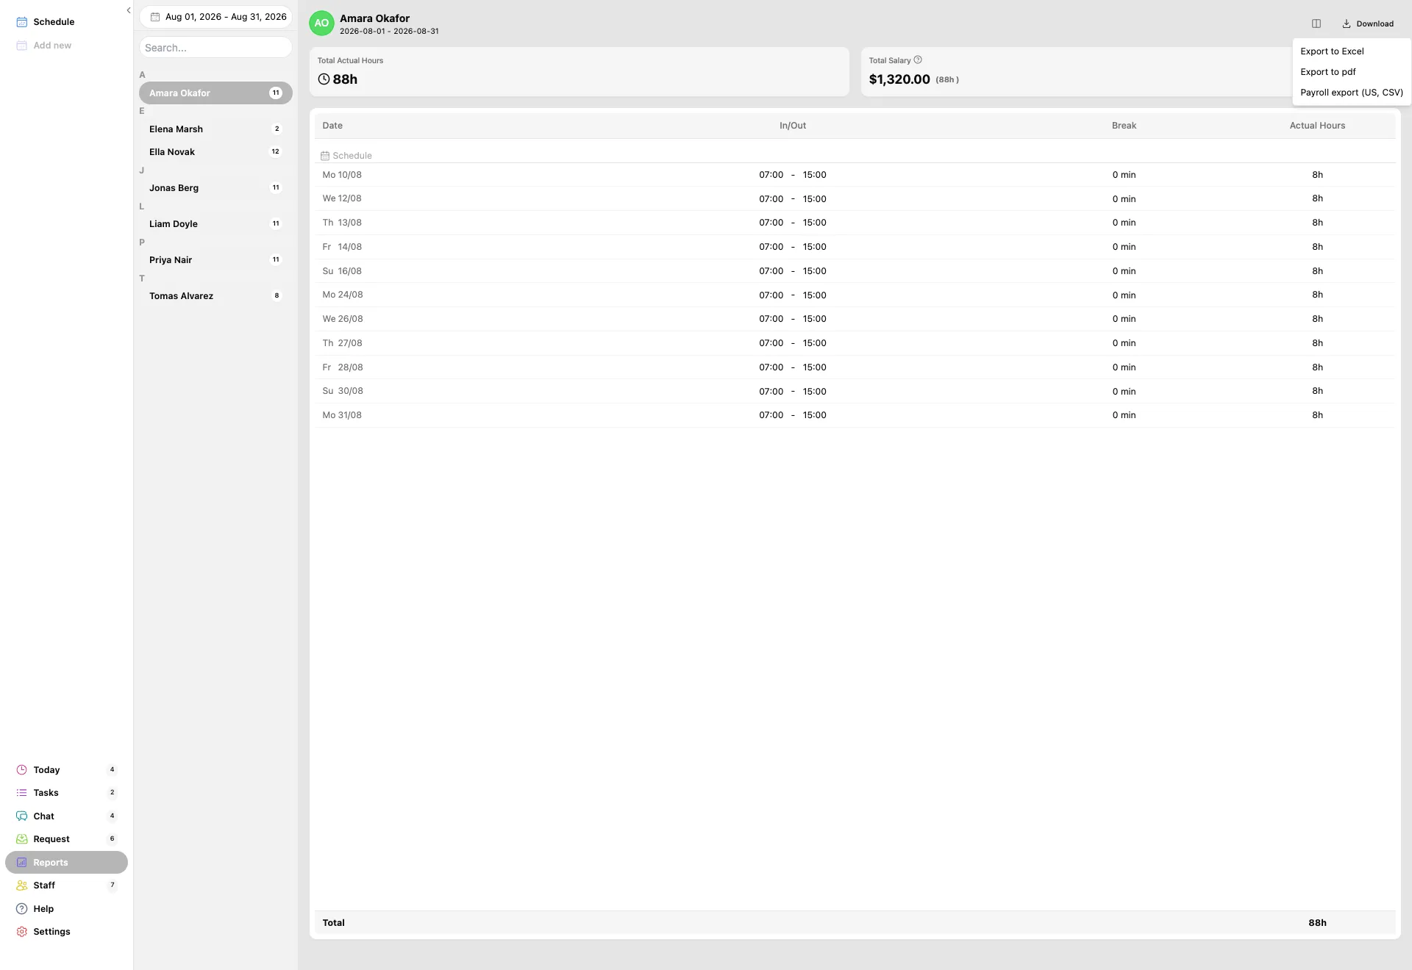Screen dimensions: 1412x970
Task: Collapse the sidebar with the chevron
Action: coord(128,10)
